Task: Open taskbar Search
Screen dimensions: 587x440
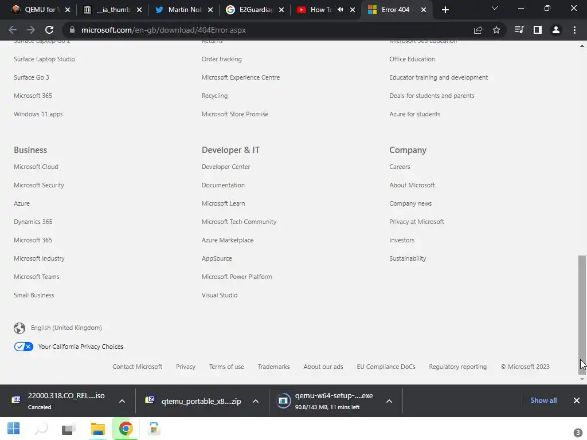Action: click(x=41, y=429)
